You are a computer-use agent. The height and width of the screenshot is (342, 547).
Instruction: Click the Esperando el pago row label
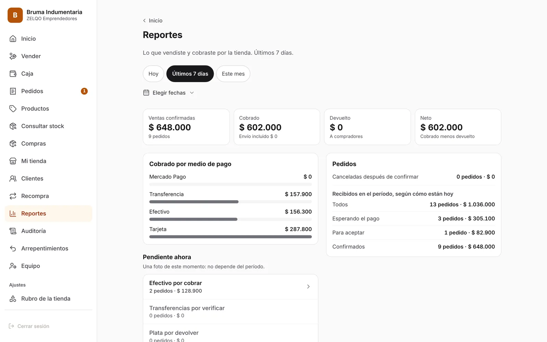coord(356,219)
